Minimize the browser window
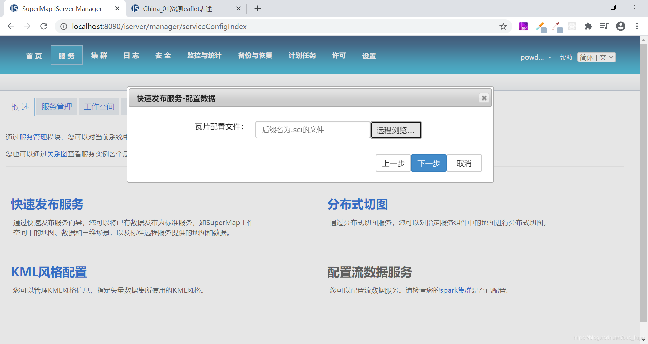The height and width of the screenshot is (344, 648). (x=590, y=7)
